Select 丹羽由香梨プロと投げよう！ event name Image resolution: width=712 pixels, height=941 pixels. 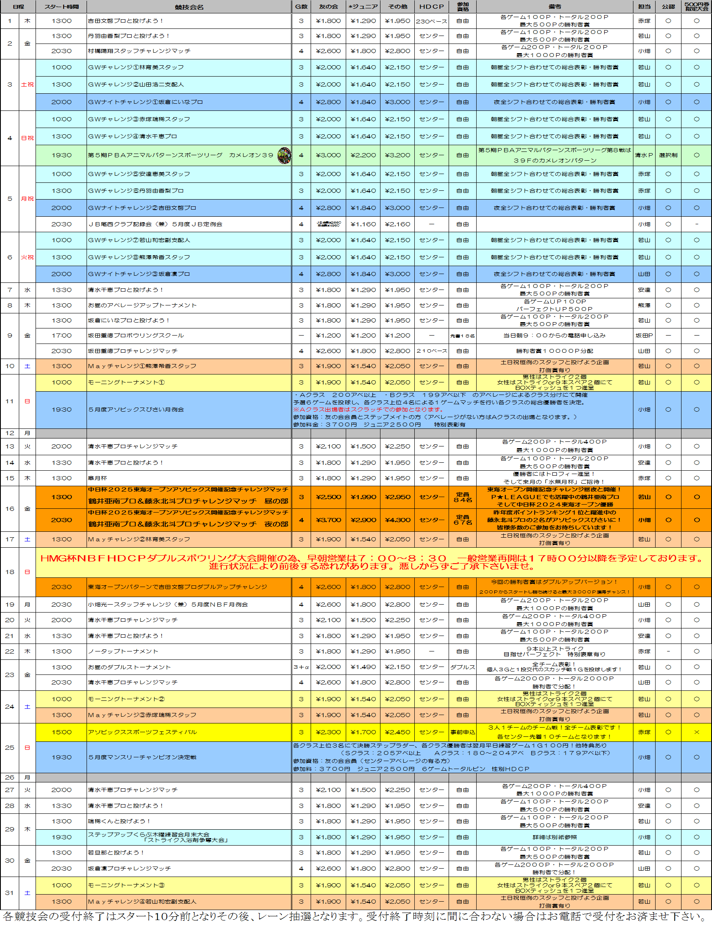pyautogui.click(x=129, y=36)
